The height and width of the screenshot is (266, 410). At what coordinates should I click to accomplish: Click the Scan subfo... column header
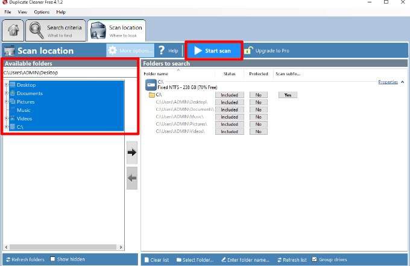tap(288, 74)
